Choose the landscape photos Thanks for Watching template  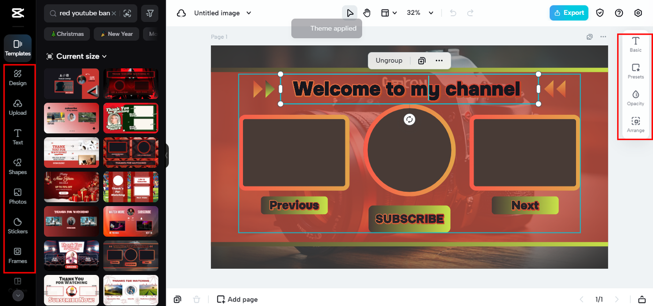131,290
